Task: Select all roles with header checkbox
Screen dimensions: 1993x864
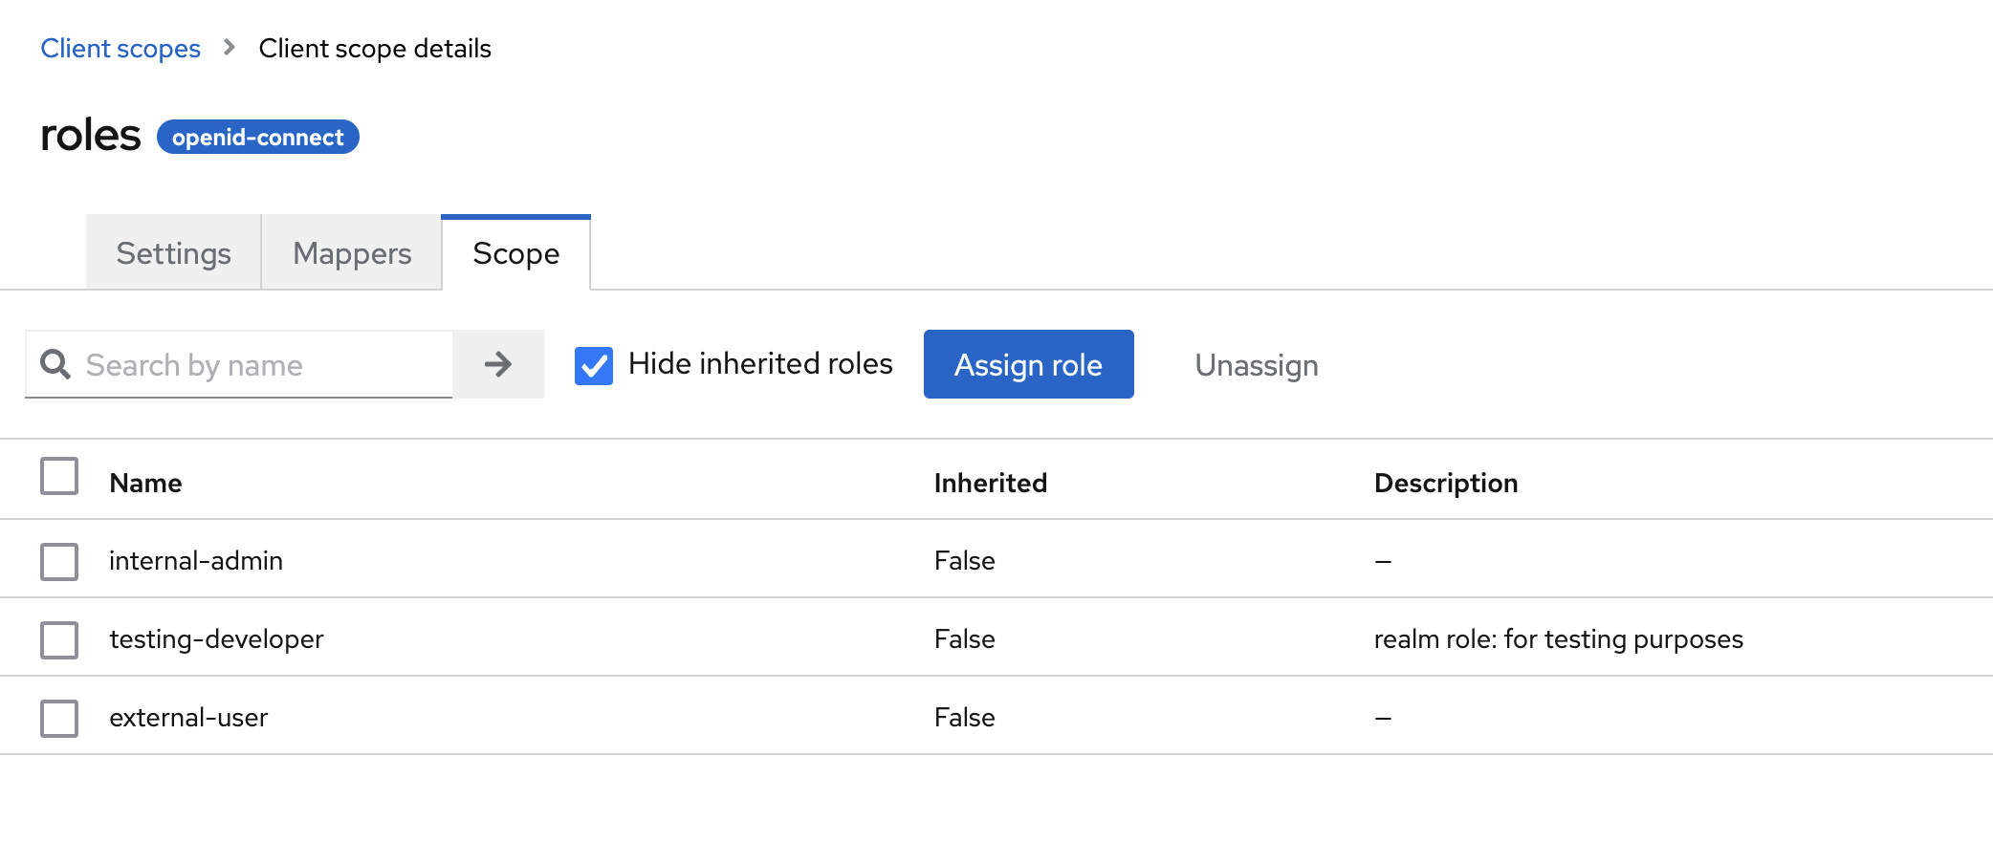Action: click(59, 476)
